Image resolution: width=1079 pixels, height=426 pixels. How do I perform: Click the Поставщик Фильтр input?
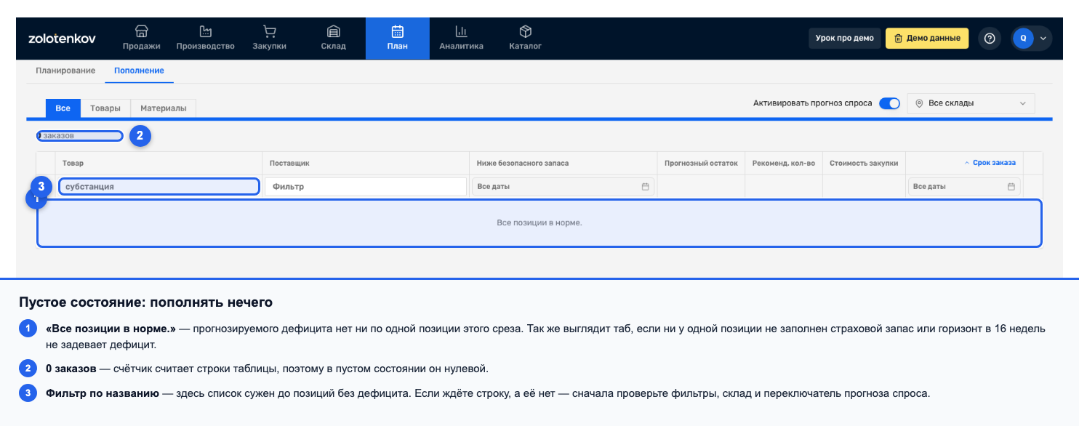tap(366, 187)
